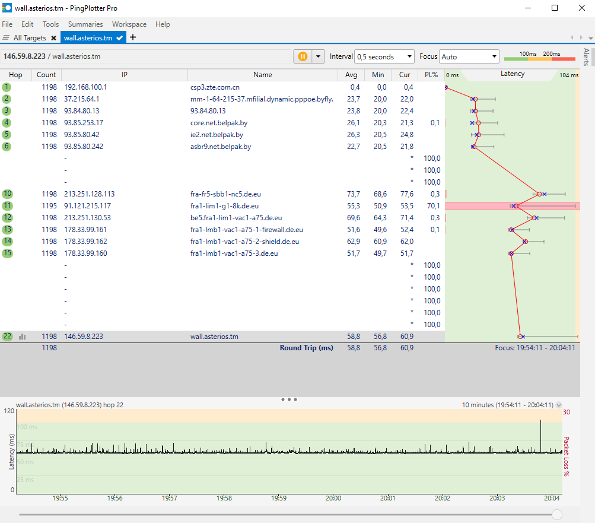Screen dimensions: 595x523
Task: Select hop 2 green circle icon
Action: pyautogui.click(x=7, y=99)
